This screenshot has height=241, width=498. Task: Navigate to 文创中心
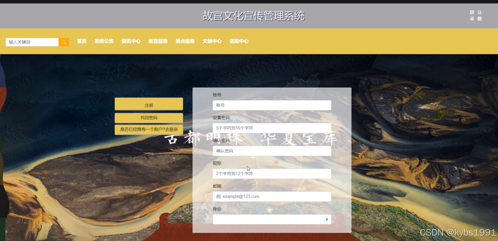pos(212,41)
